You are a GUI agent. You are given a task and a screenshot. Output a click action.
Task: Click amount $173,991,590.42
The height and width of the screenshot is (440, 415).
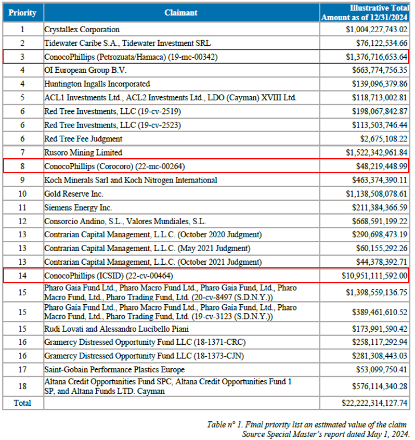click(380, 329)
